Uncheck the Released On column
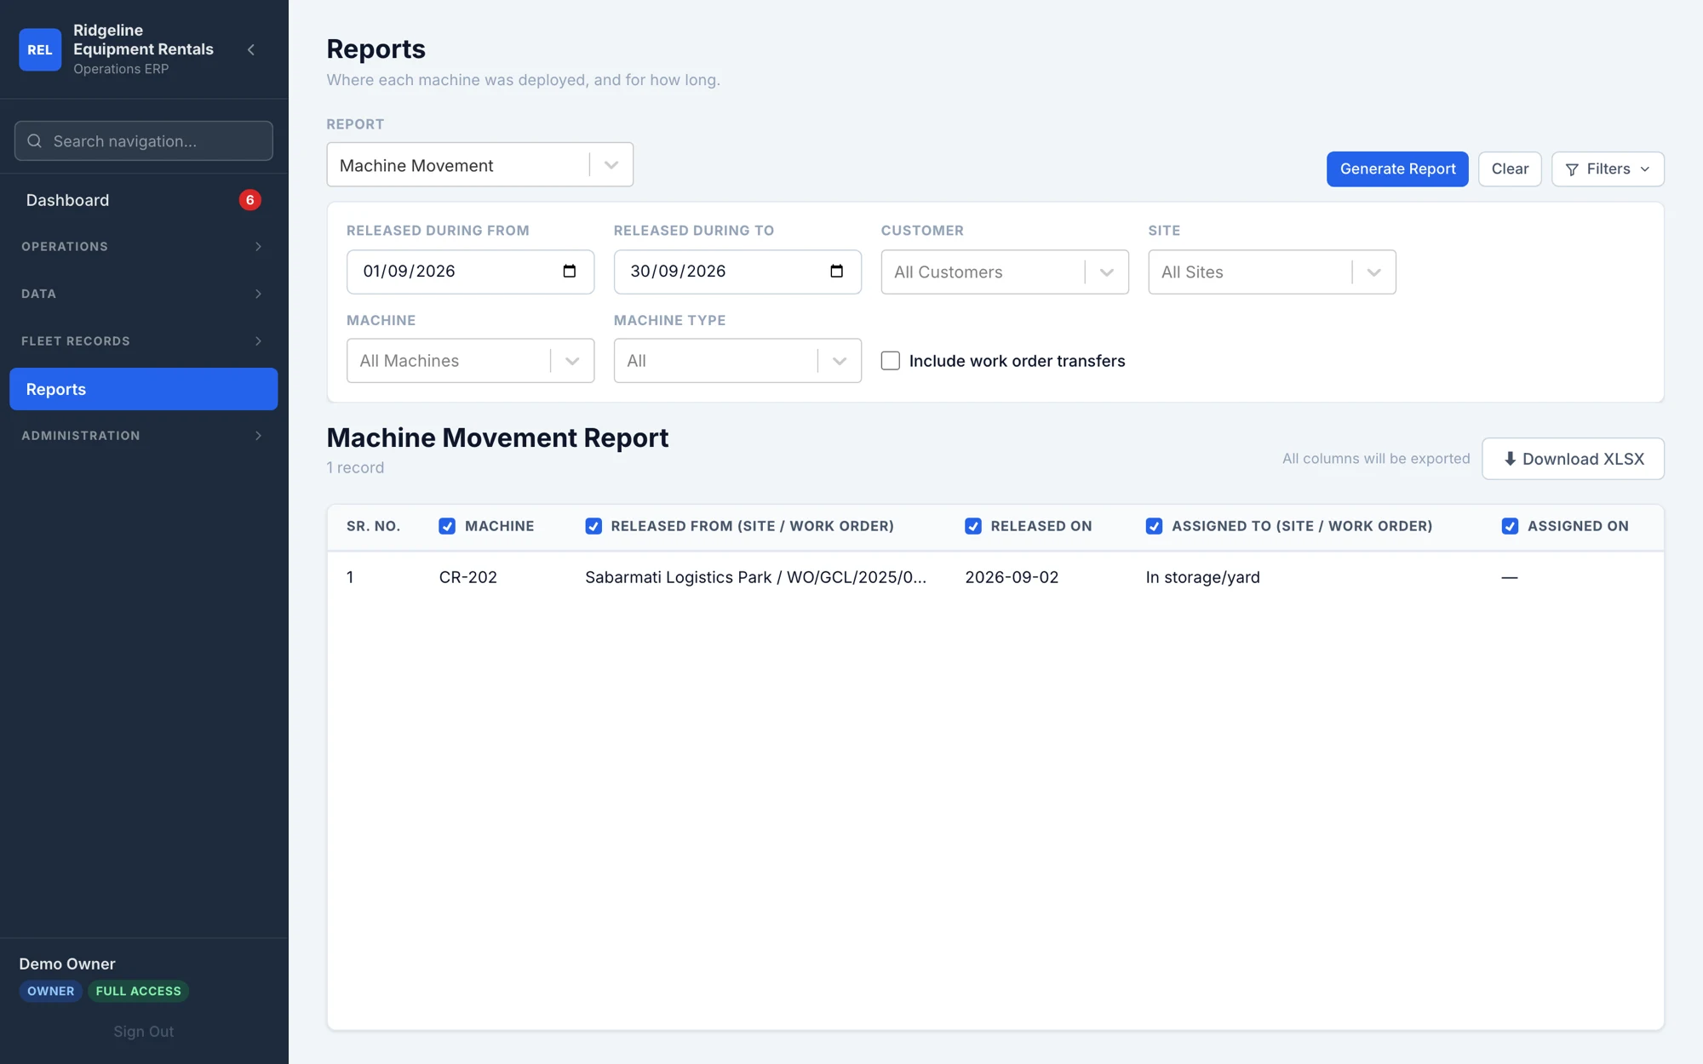1703x1064 pixels. 973,526
